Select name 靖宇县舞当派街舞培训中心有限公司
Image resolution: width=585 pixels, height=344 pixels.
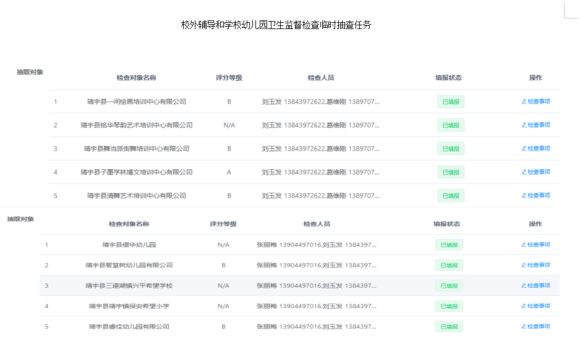tap(137, 149)
